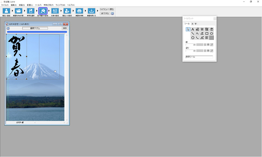Image resolution: width=262 pixels, height=157 pixels.
Task: Select the stamp tool at the end of the first row
Action: pyautogui.click(x=211, y=29)
